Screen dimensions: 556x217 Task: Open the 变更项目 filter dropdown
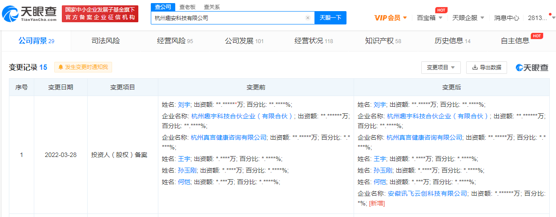(x=441, y=68)
